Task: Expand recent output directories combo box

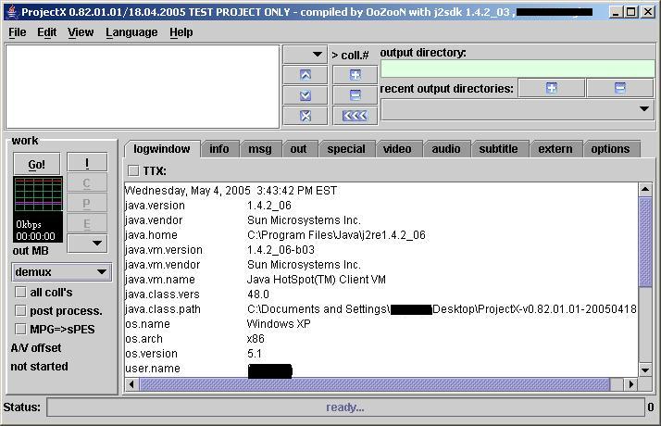Action: [518, 109]
